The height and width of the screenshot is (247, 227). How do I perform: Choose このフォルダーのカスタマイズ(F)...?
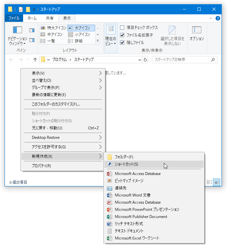click(63, 104)
